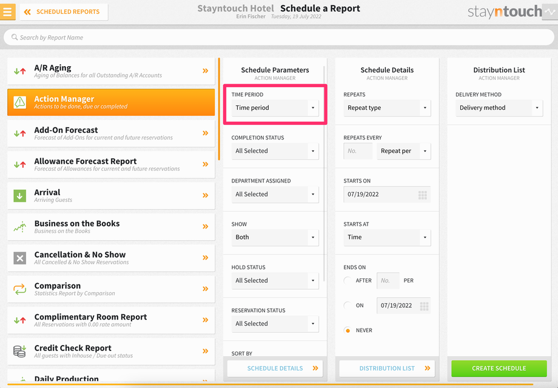This screenshot has height=388, width=558.
Task: Open A/R Aging double chevron
Action: click(206, 71)
